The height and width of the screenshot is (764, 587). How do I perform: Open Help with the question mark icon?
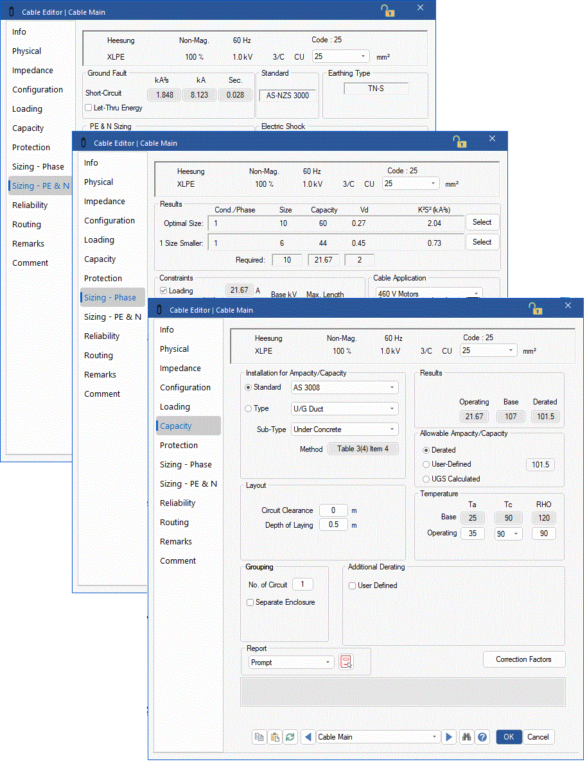pos(482,737)
